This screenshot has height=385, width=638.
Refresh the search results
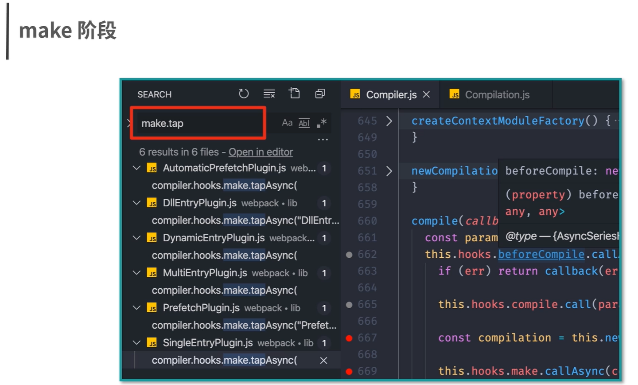coord(244,94)
